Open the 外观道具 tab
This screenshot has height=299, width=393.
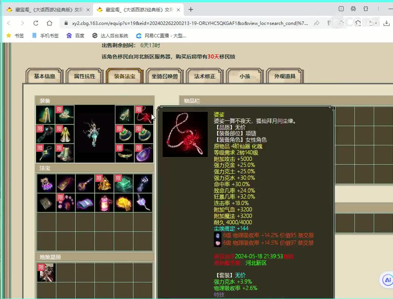(x=285, y=76)
